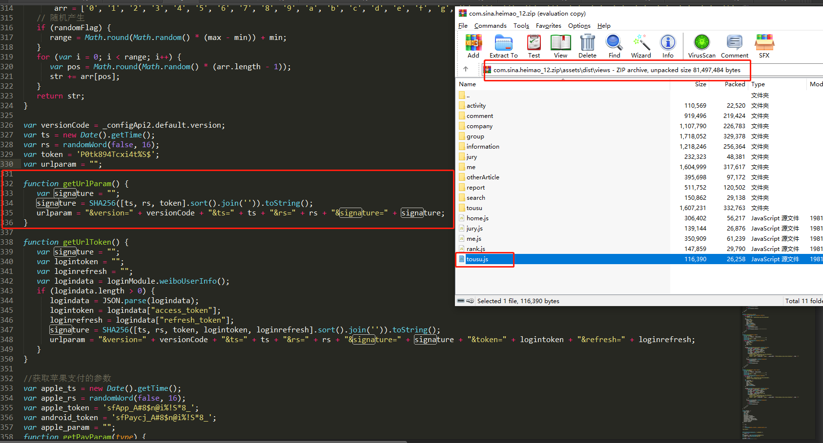
Task: Click line number 347 in editor gutter
Action: (x=7, y=330)
